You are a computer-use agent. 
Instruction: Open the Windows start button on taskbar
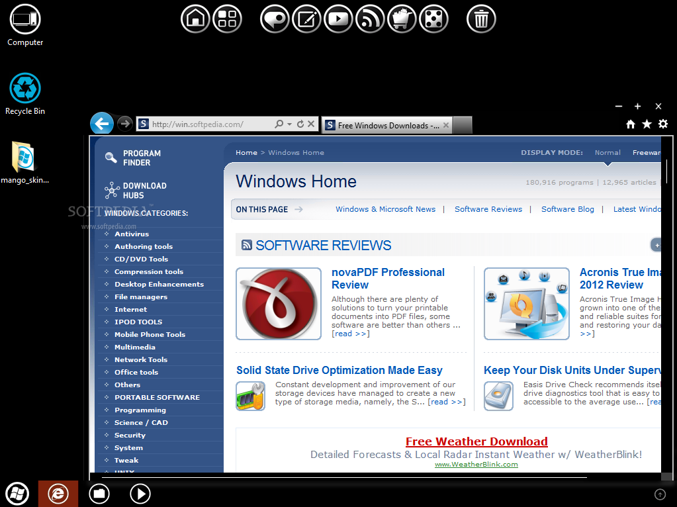(x=17, y=494)
